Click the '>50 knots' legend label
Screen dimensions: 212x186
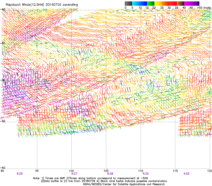click(204, 8)
